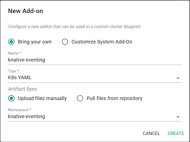Open the Type dropdown showing K8s YAML

95,78
